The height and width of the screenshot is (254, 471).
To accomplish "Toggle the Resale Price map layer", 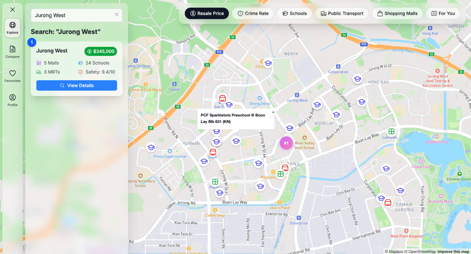I will point(207,14).
